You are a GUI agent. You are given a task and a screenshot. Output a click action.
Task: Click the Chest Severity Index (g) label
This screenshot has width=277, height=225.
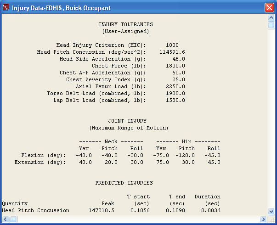106,79
